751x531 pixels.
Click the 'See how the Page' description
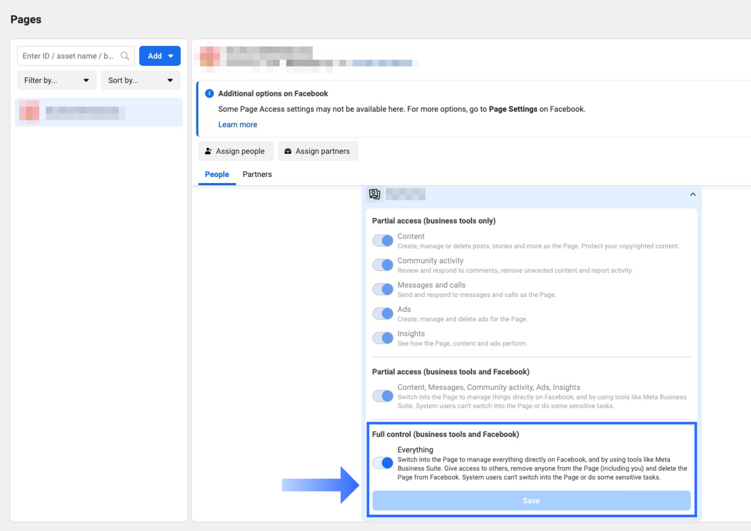pos(463,344)
